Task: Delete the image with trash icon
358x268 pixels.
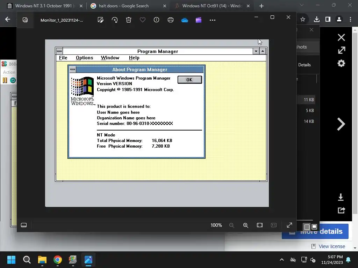Action: click(129, 20)
